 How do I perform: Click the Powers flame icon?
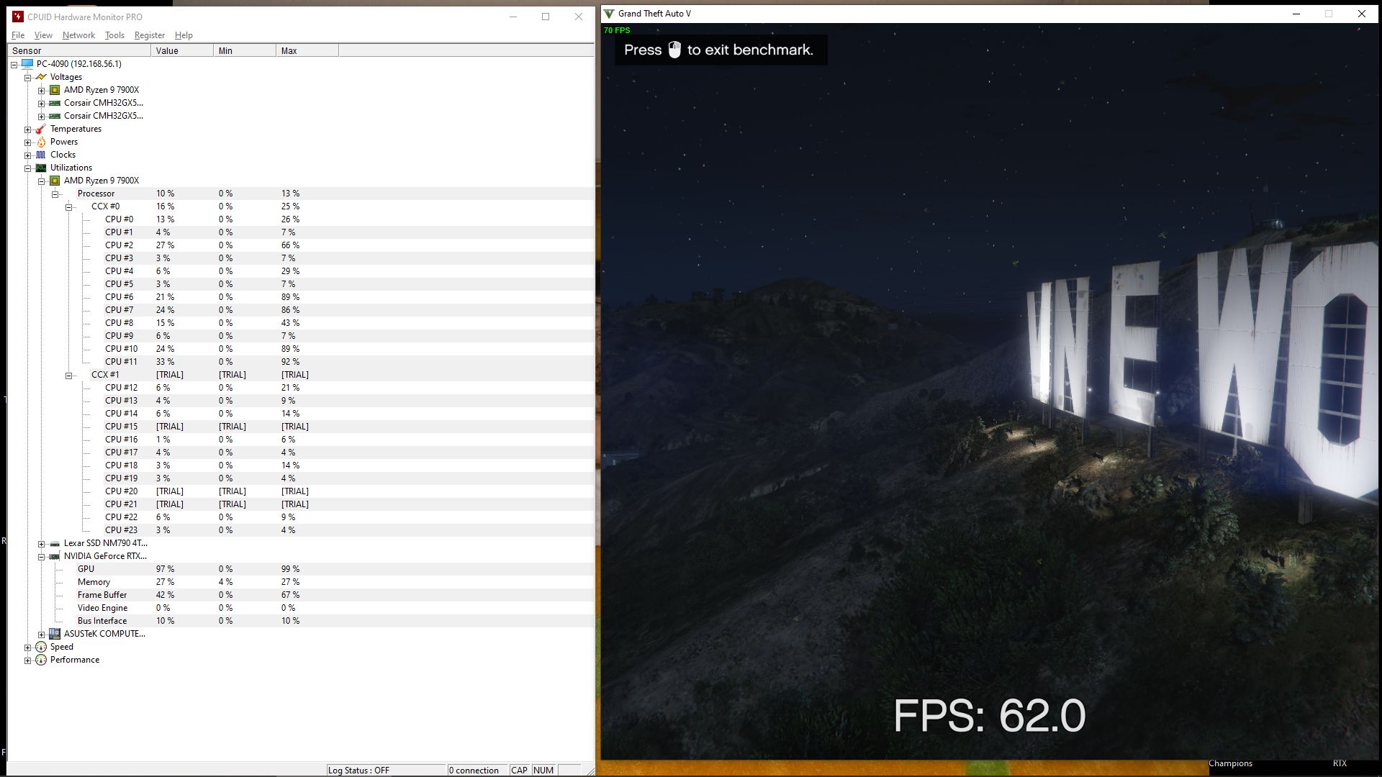[41, 142]
